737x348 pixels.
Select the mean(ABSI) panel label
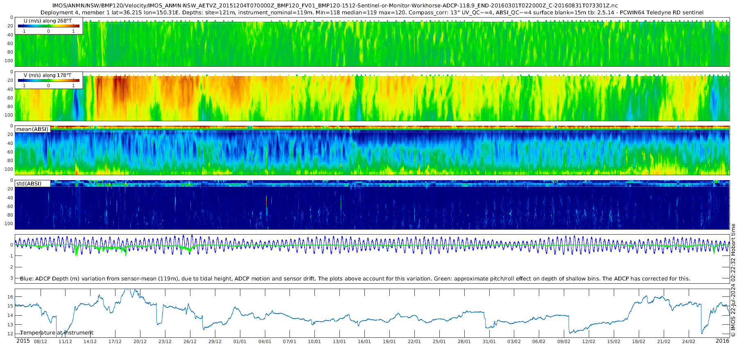pyautogui.click(x=32, y=129)
